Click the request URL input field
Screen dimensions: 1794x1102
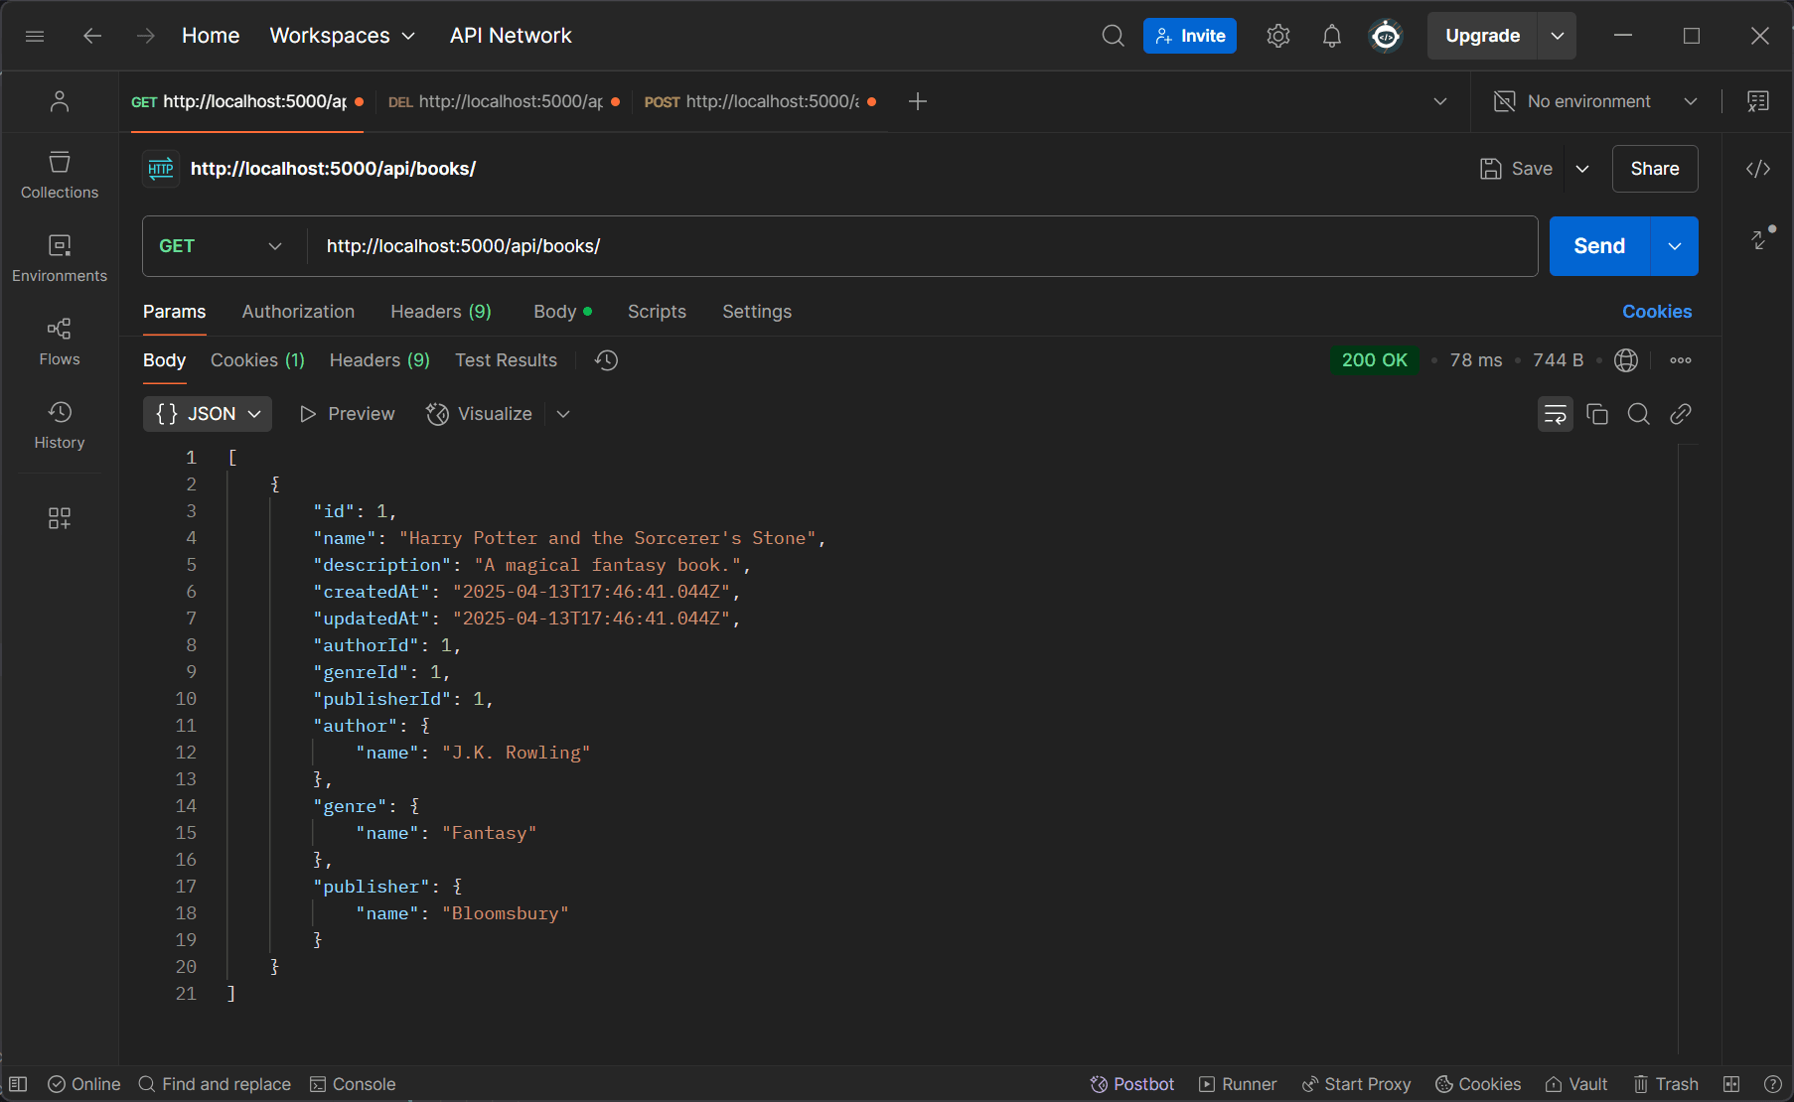coord(922,246)
